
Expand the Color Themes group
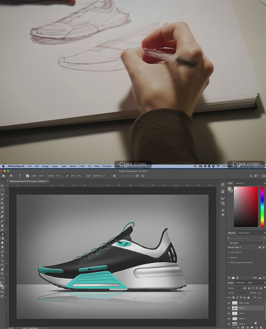pos(228,253)
